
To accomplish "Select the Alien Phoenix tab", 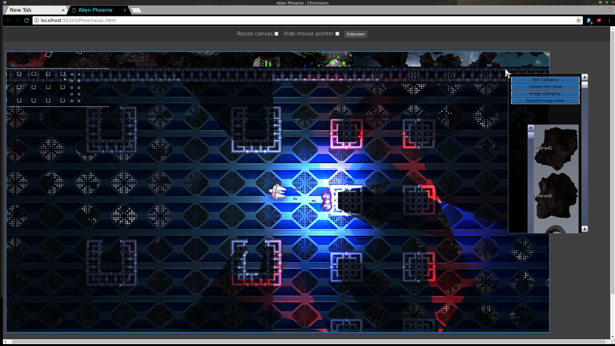I will pos(95,10).
